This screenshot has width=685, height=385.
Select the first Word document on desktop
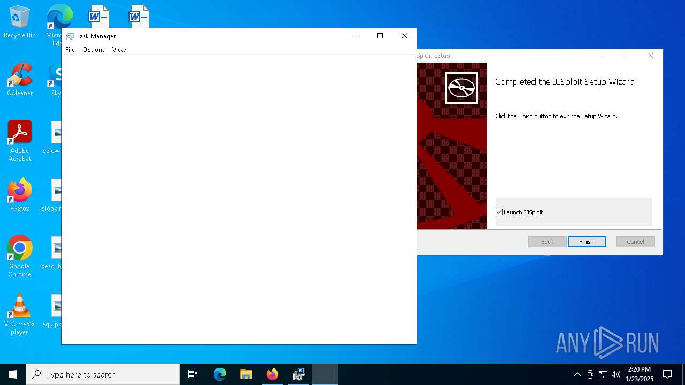tap(98, 16)
